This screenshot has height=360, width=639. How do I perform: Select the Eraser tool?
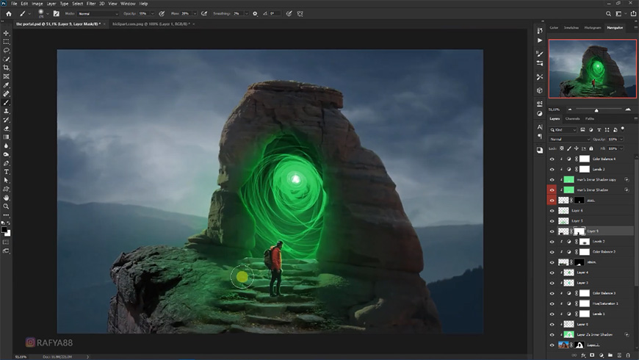[x=6, y=129]
